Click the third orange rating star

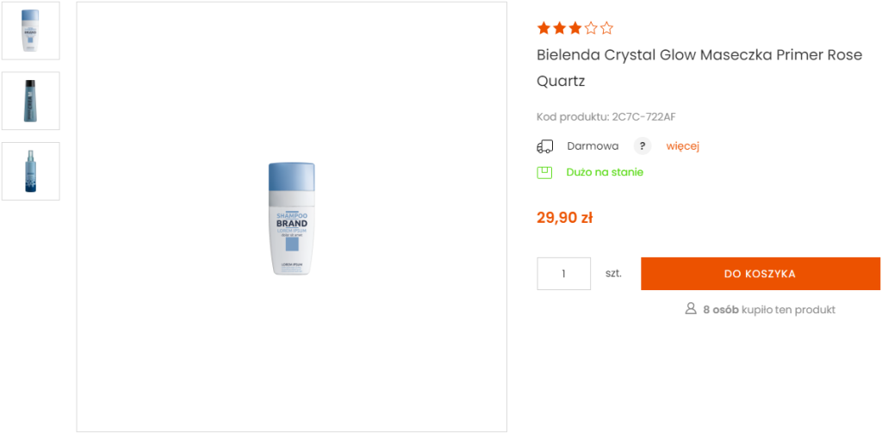click(x=575, y=28)
